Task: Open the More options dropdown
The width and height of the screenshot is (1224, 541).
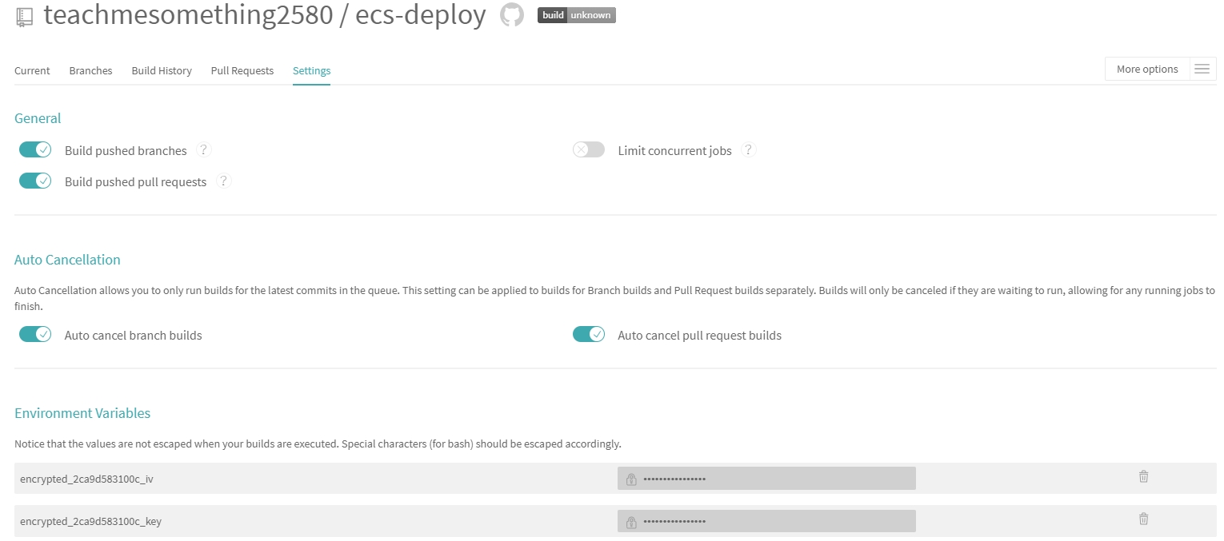Action: point(1147,69)
